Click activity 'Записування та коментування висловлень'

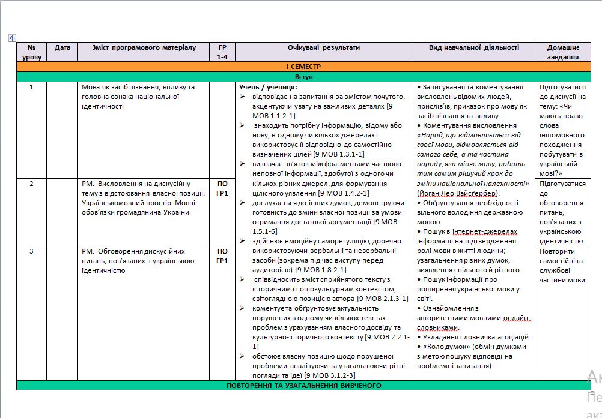tap(472, 101)
